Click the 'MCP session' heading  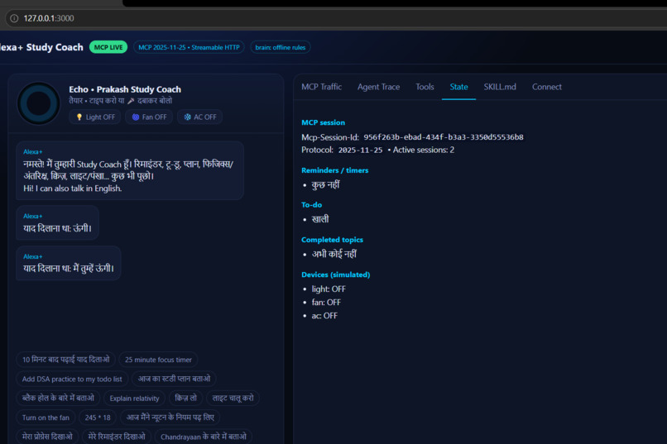pos(324,122)
